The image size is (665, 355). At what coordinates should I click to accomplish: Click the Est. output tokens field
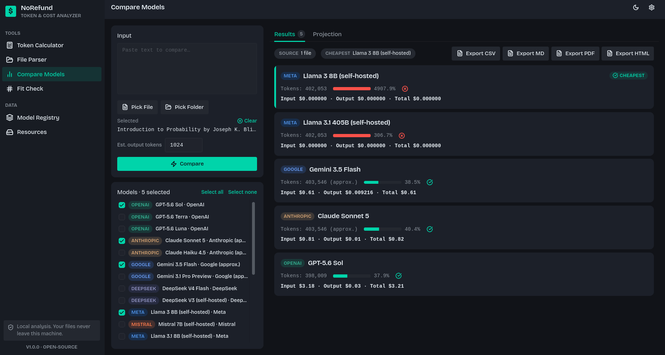(x=184, y=145)
